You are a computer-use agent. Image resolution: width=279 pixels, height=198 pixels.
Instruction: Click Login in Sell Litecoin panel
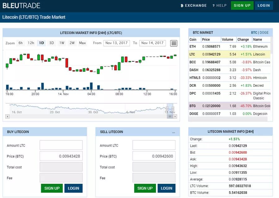tap(166, 188)
